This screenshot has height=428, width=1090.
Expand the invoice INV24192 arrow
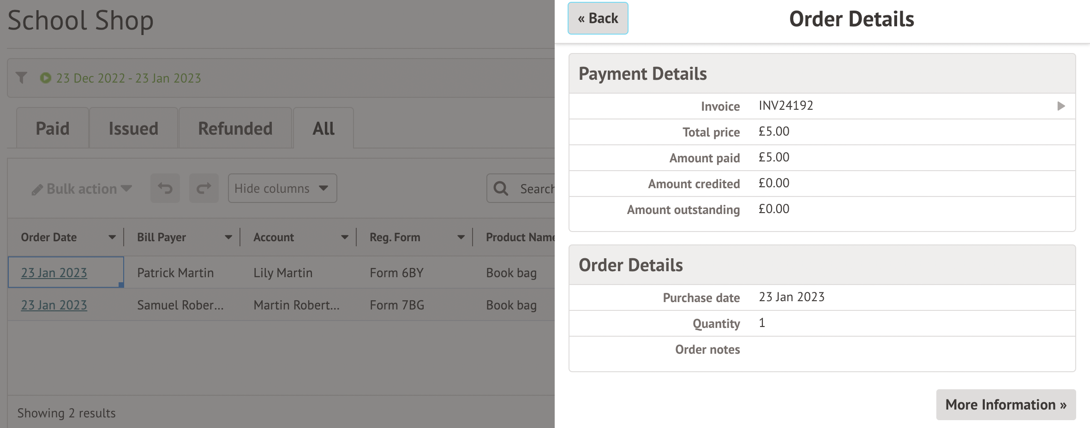tap(1061, 106)
